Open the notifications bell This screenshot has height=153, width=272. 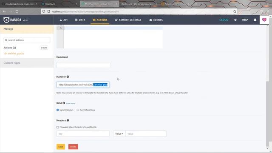[255, 20]
